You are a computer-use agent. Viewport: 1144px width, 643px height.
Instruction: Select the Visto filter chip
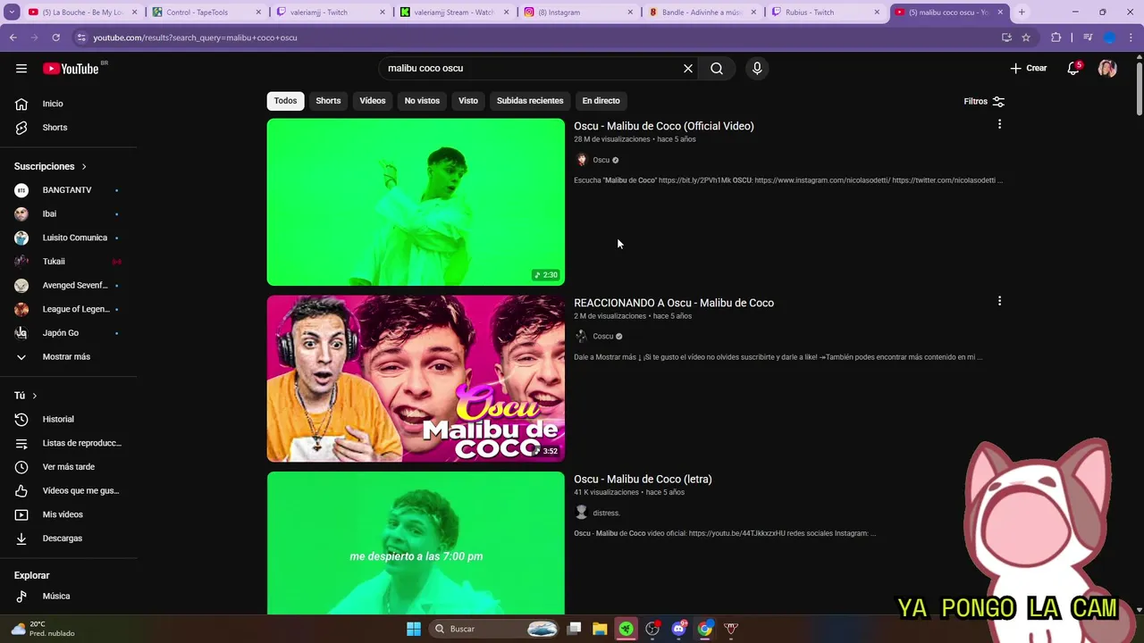(468, 101)
